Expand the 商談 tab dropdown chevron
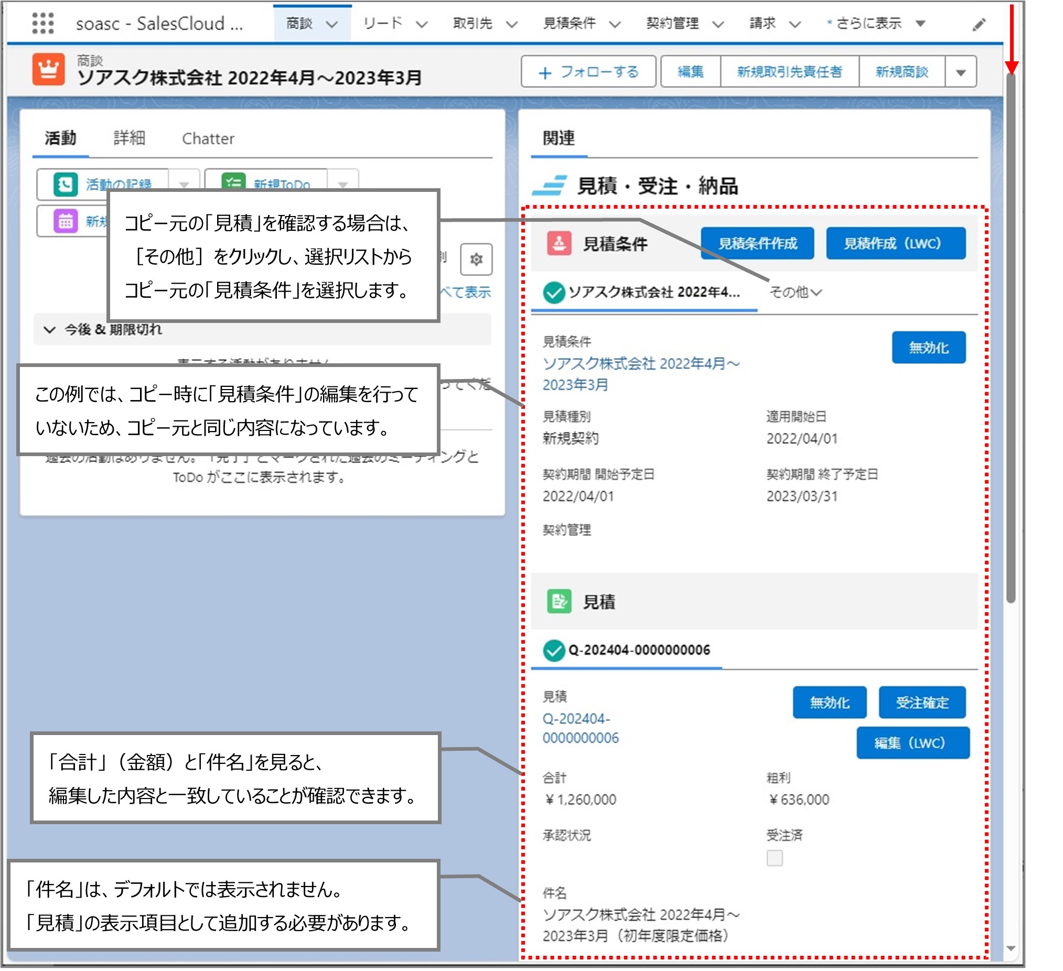The width and height of the screenshot is (1063, 971). (x=331, y=24)
